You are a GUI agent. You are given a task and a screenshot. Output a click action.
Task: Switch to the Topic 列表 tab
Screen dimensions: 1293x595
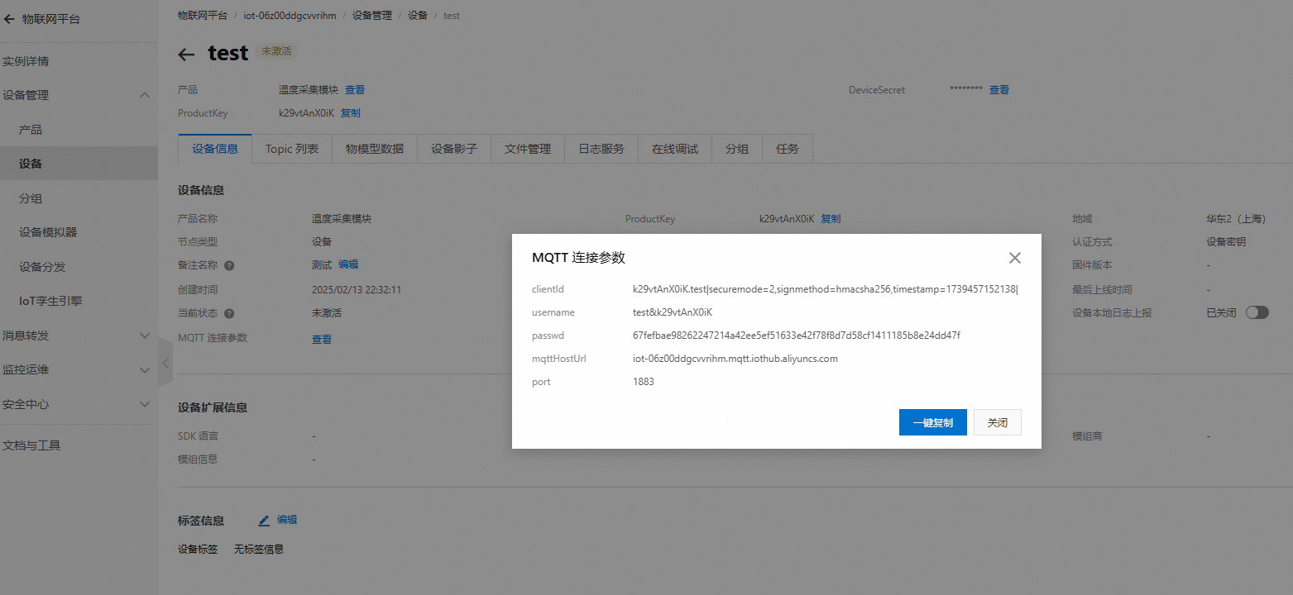coord(292,149)
